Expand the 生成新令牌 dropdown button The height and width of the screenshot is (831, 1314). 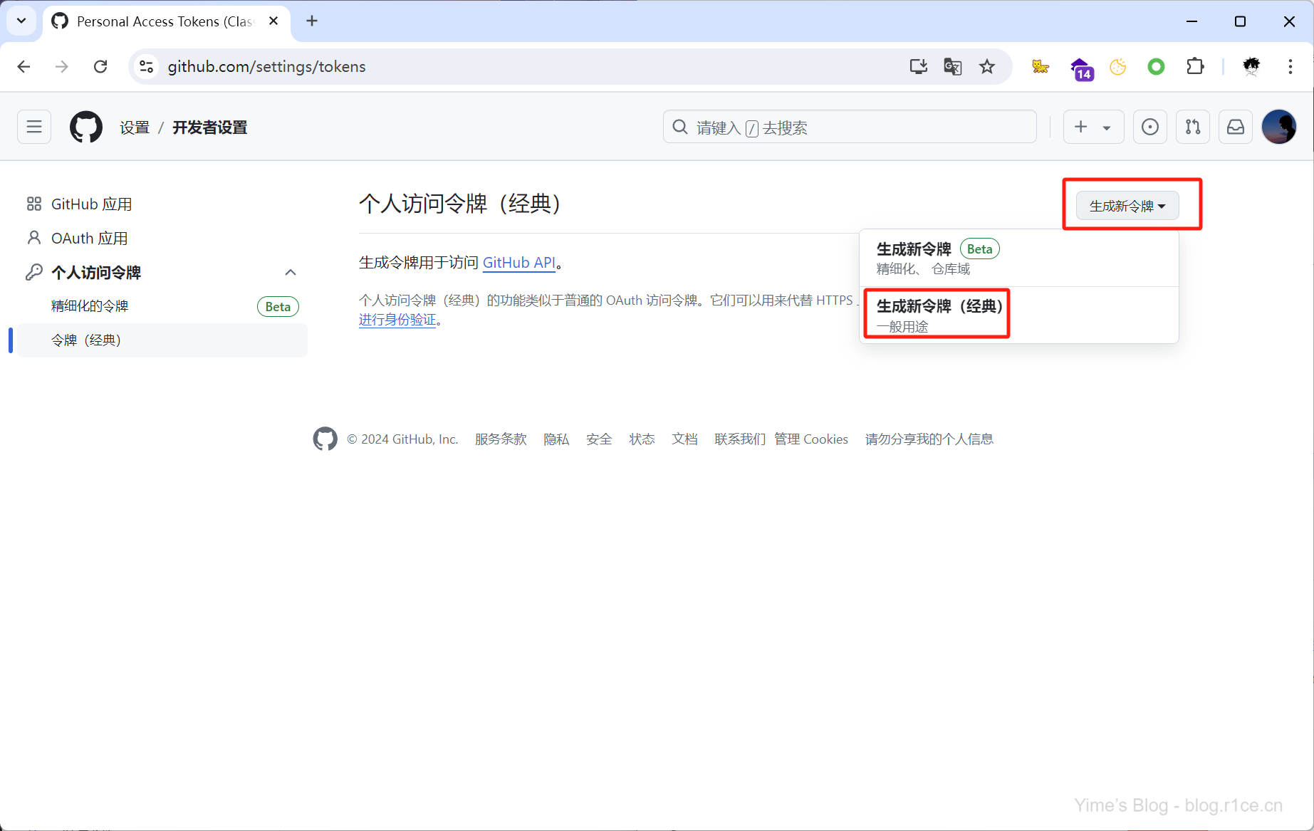tap(1127, 206)
